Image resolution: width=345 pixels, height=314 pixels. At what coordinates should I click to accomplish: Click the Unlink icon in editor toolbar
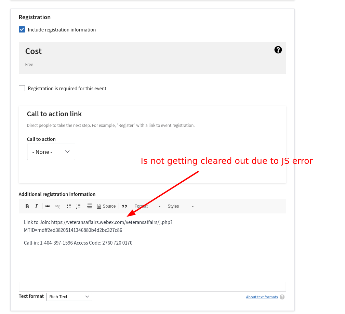(x=57, y=206)
